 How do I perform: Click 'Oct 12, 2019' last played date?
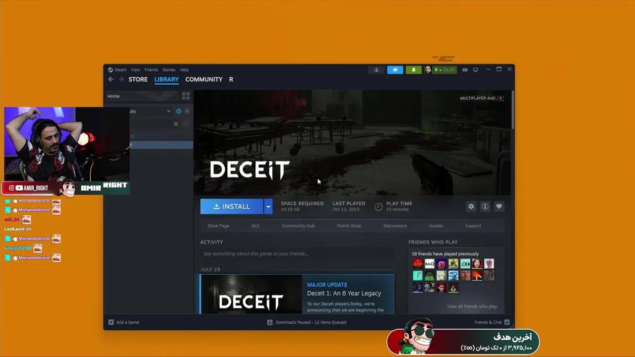click(346, 209)
